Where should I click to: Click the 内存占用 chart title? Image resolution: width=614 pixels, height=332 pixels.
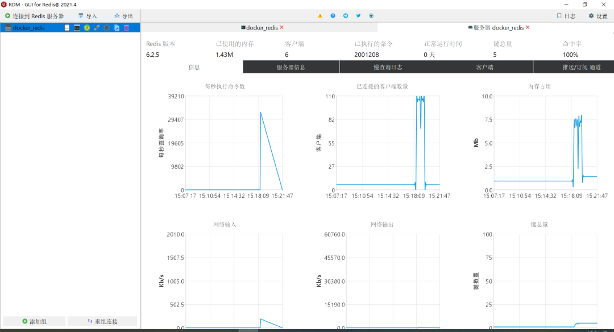tap(539, 86)
